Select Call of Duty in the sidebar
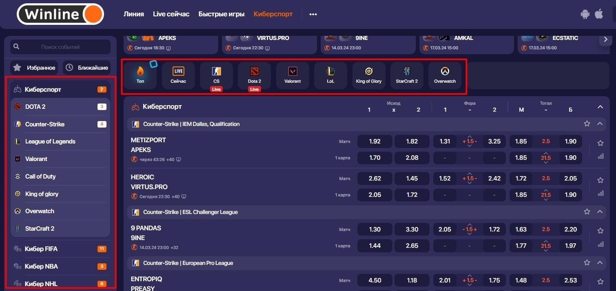616x291 pixels. [60, 176]
